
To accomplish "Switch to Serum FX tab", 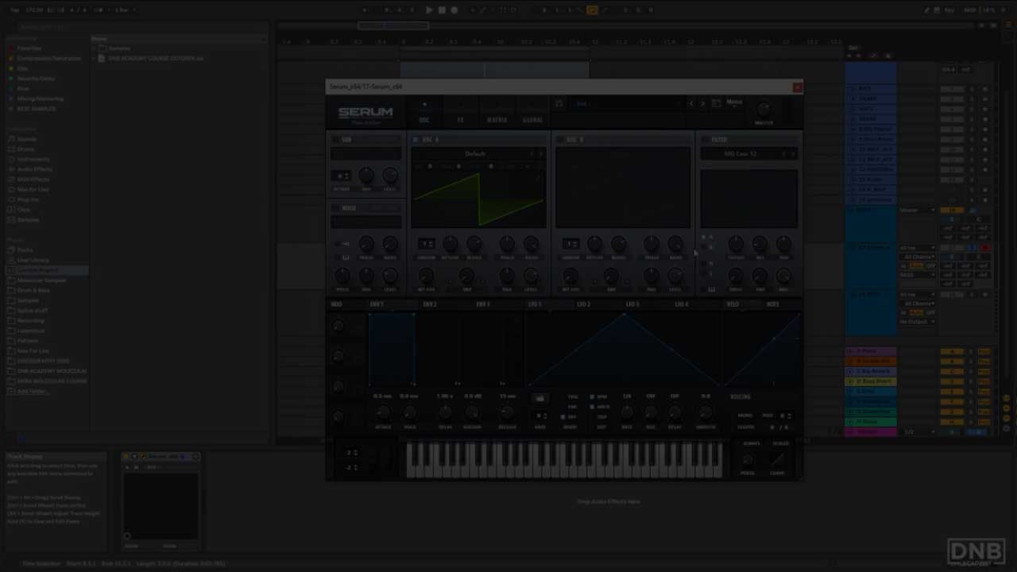I will click(x=460, y=120).
